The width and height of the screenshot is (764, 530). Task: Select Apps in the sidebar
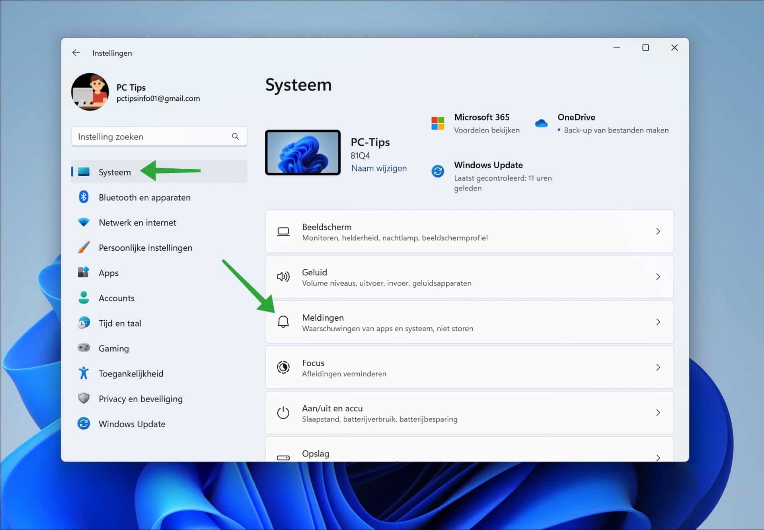(108, 273)
